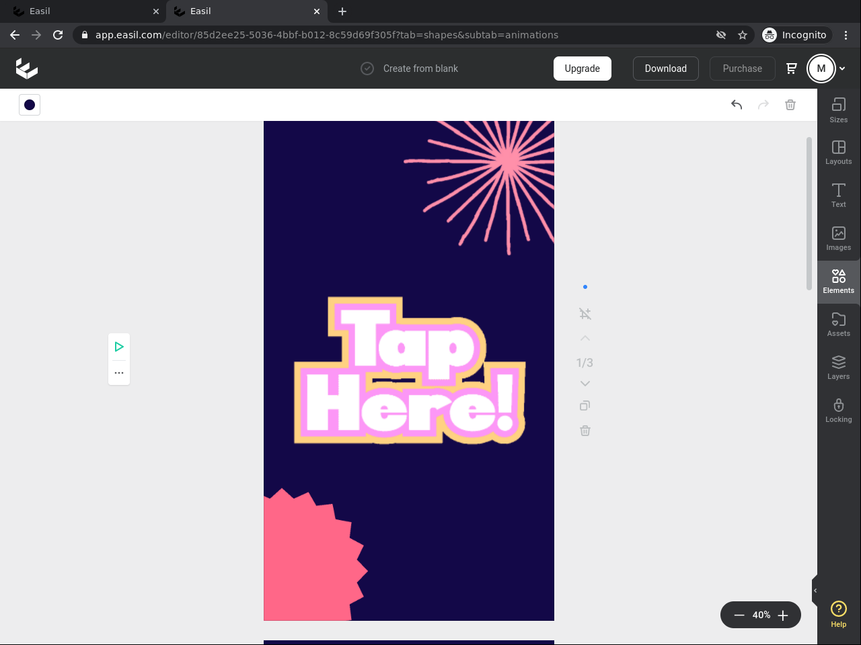The image size is (861, 645).
Task: Open the Chrome three-dot menu
Action: pos(846,35)
